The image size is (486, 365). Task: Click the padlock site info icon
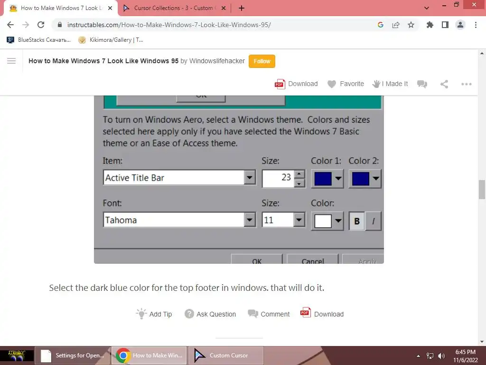(x=60, y=25)
